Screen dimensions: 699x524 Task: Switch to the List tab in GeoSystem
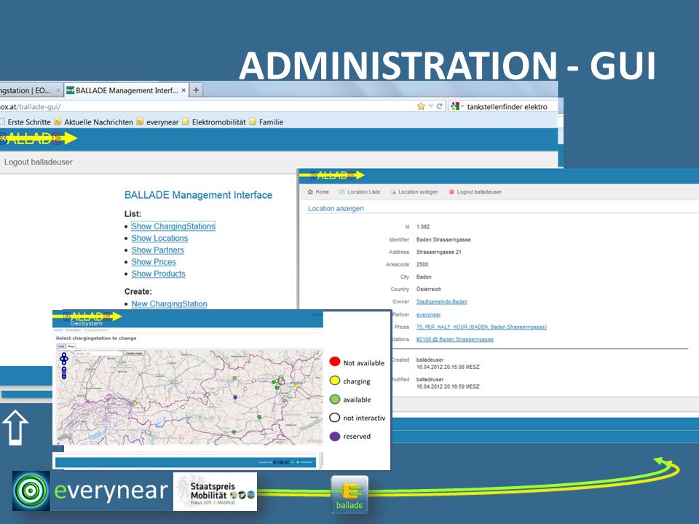[x=61, y=346]
